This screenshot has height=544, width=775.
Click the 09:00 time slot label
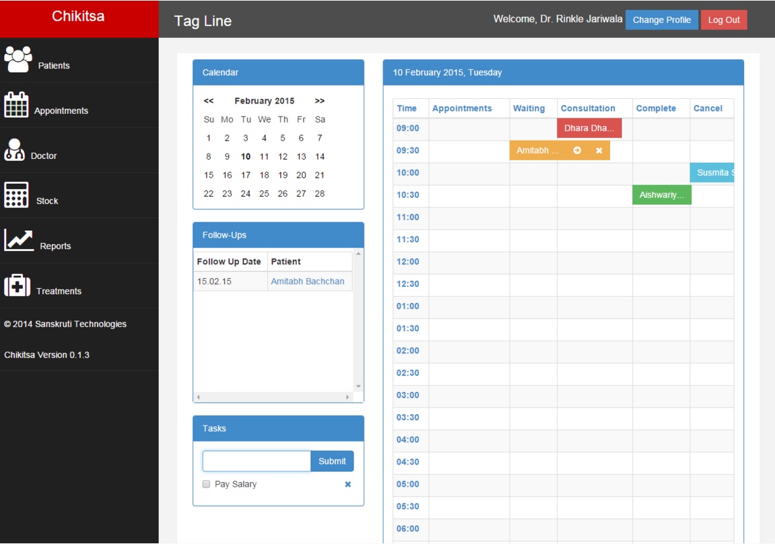(408, 128)
